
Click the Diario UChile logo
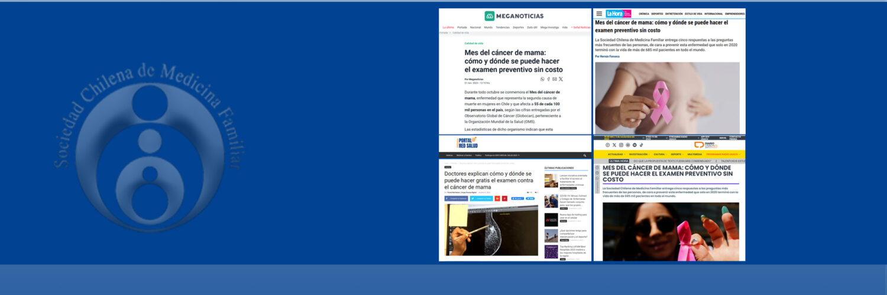706,145
